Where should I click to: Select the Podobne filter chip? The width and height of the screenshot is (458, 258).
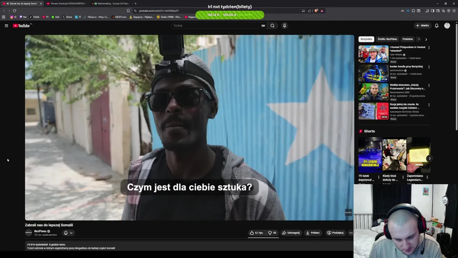coord(408,39)
